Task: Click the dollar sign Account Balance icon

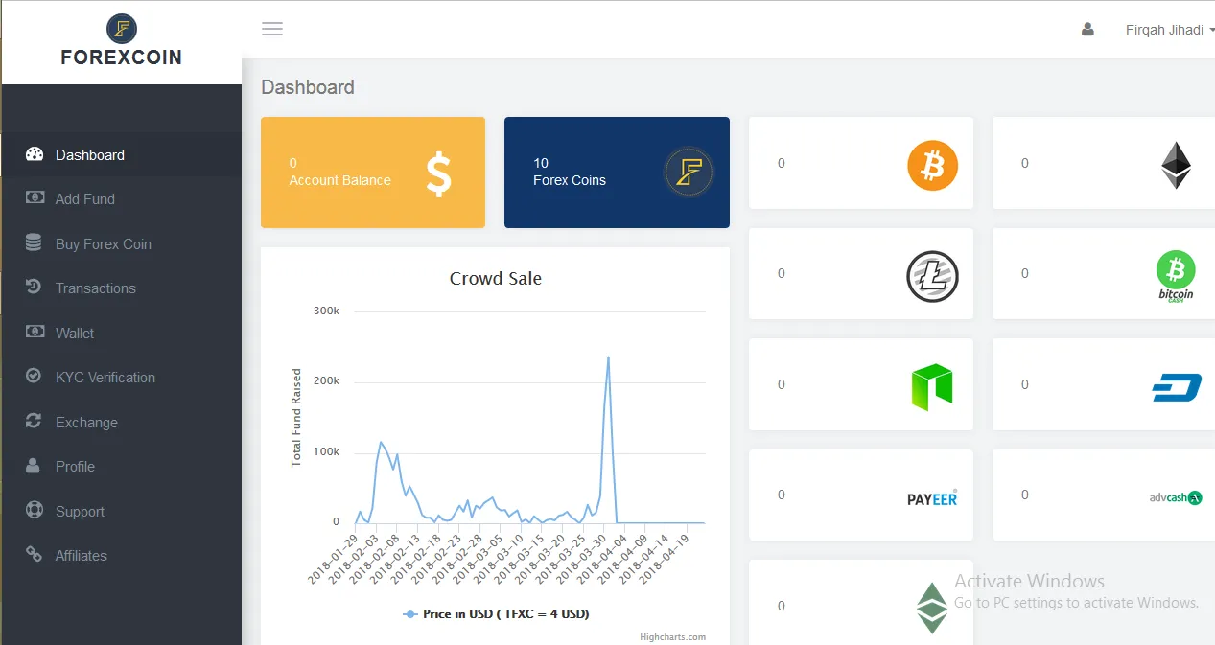Action: 438,174
